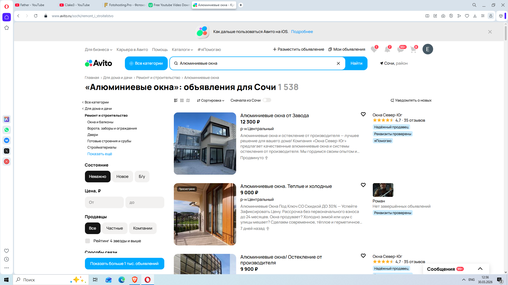Open the favorites heart icon in header

coord(374,49)
